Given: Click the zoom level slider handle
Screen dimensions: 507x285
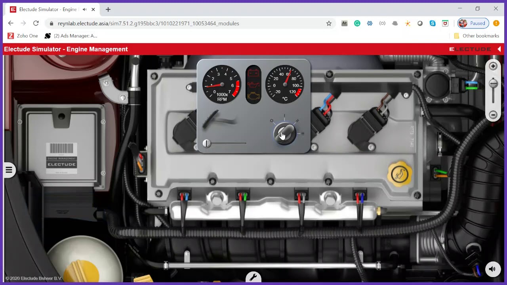Looking at the screenshot, I should click(x=493, y=84).
